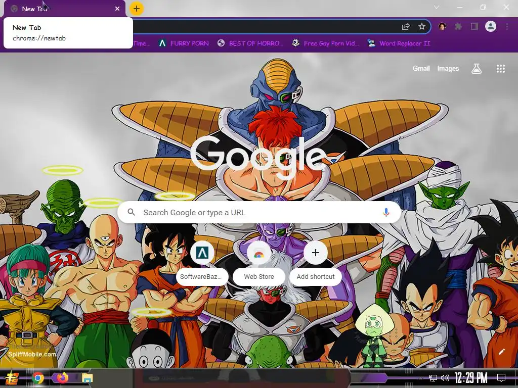The height and width of the screenshot is (388, 518).
Task: Launch Firefox from the taskbar
Action: [x=62, y=378]
